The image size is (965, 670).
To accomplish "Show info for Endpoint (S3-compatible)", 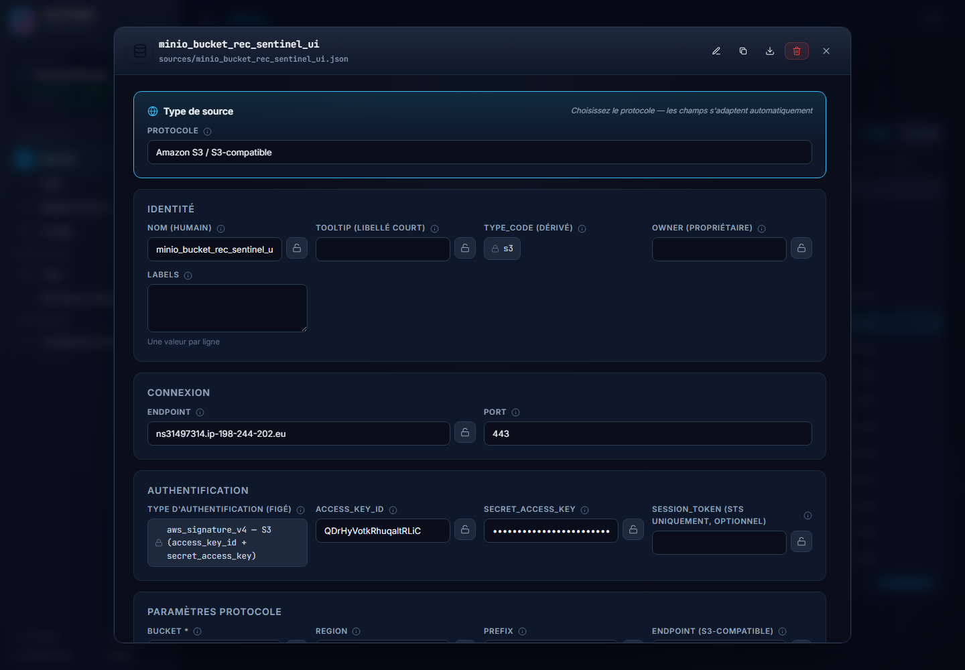I will click(x=782, y=631).
